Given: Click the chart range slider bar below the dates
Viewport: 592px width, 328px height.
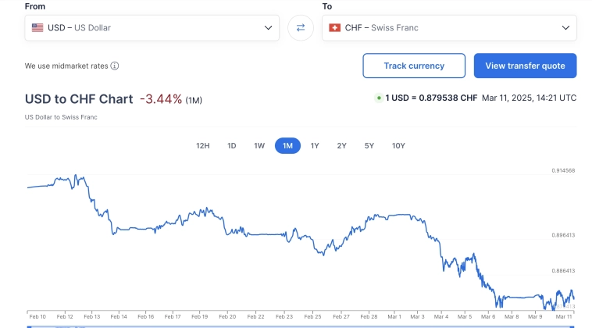Looking at the screenshot, I should click(301, 326).
